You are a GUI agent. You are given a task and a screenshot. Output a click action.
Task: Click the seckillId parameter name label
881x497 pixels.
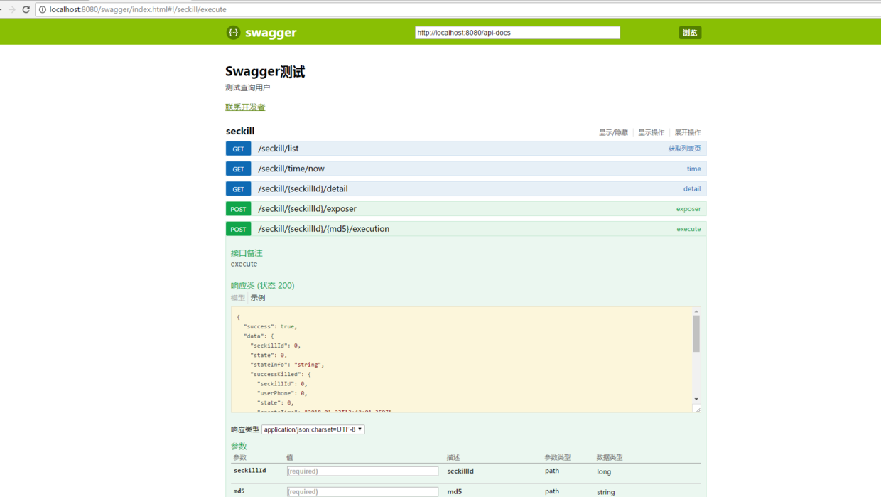250,471
